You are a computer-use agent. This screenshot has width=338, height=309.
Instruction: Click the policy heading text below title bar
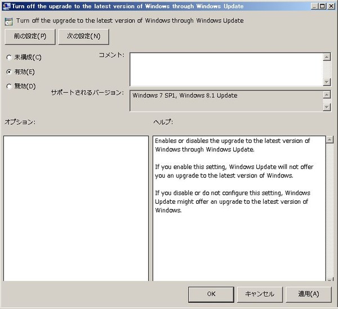pos(130,21)
